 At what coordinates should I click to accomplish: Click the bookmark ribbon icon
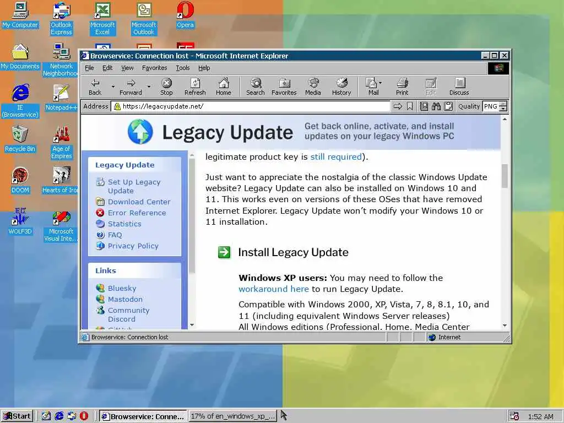tap(410, 106)
